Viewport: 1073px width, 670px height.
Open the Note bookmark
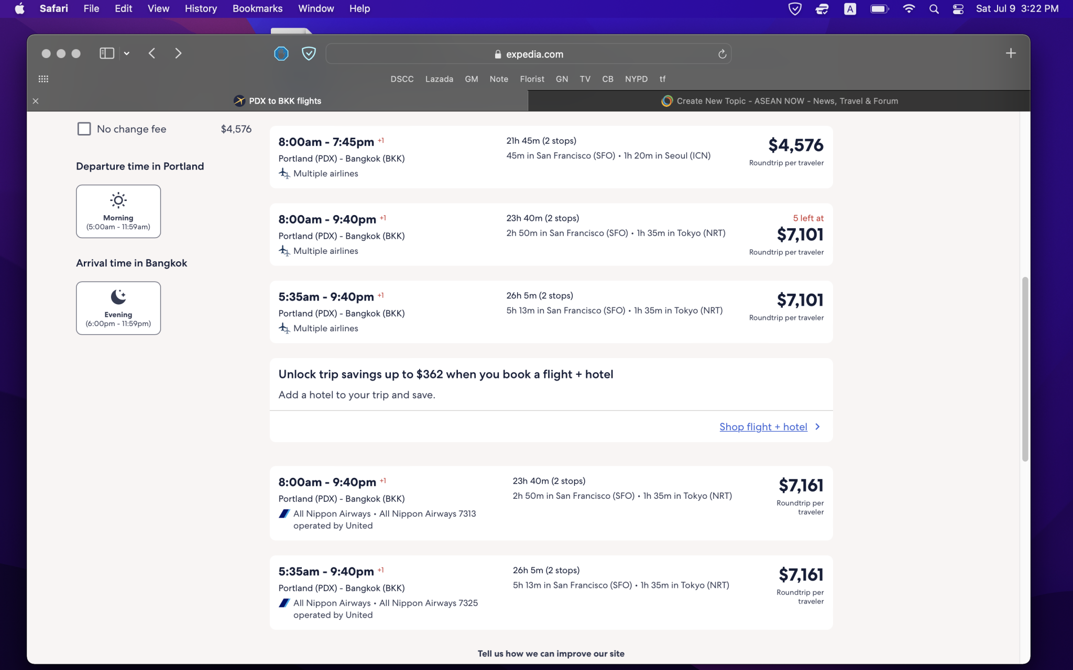pyautogui.click(x=499, y=79)
